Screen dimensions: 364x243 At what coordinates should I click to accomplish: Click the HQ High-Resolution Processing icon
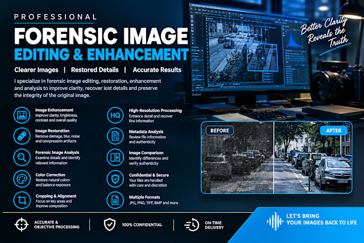(x=115, y=115)
